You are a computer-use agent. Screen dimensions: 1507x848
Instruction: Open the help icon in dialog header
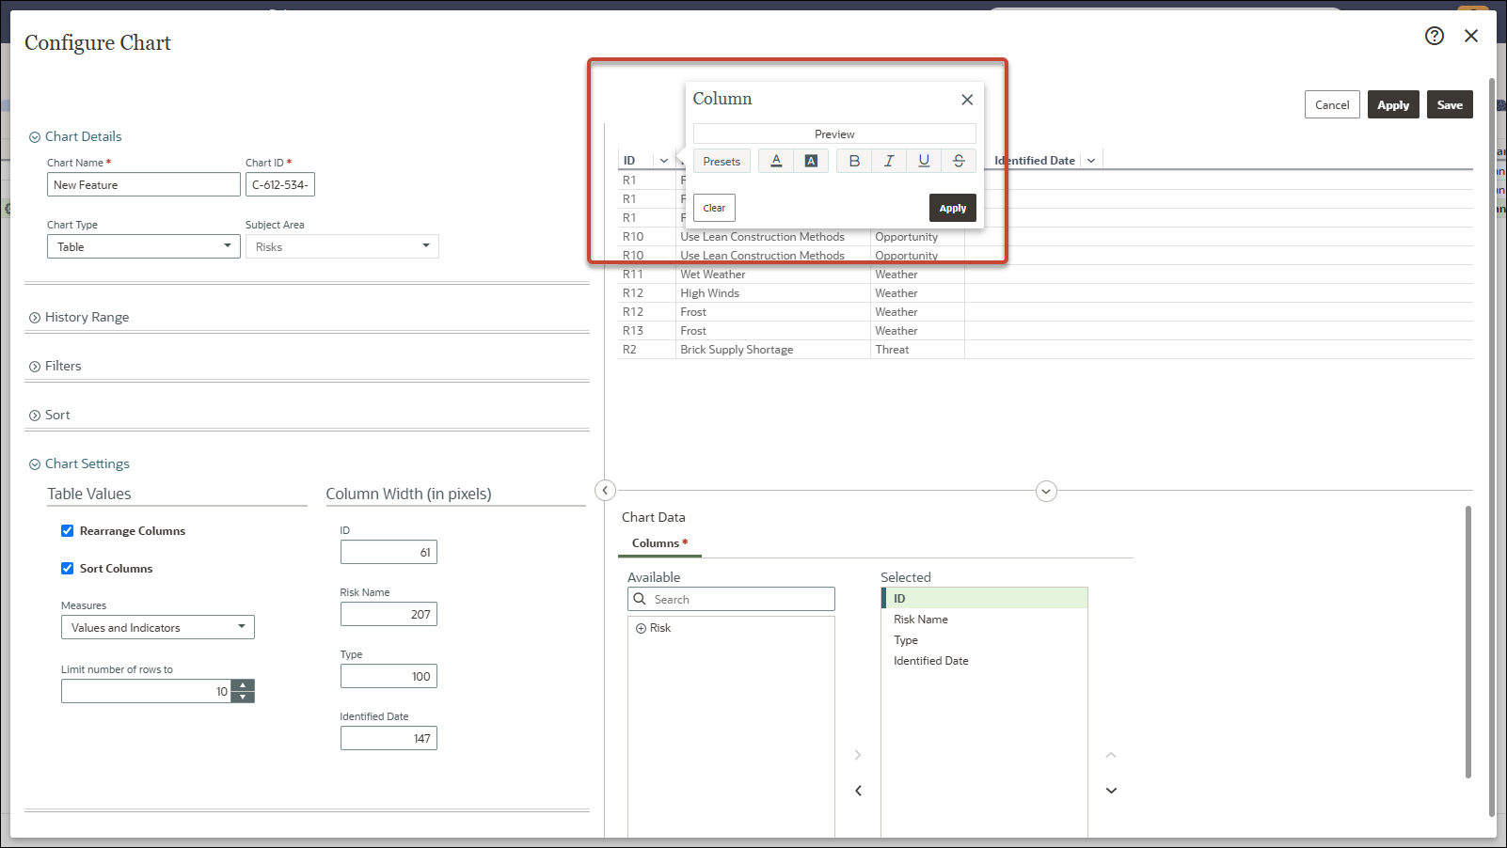1434,36
